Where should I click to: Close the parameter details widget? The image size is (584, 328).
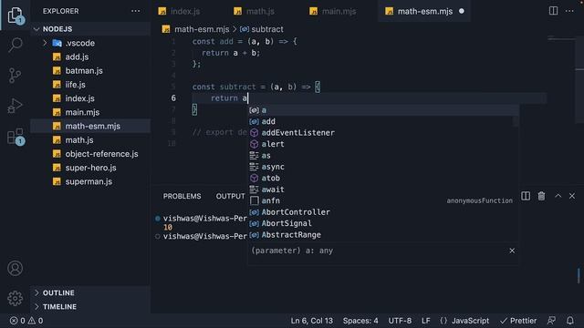pyautogui.click(x=512, y=251)
